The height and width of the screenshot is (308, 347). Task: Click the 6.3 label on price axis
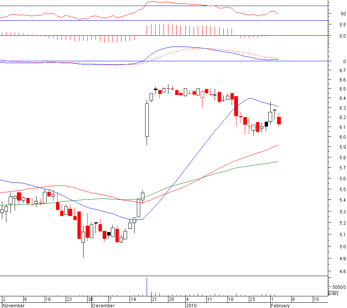pyautogui.click(x=342, y=108)
